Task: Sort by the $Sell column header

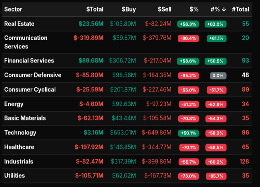Action: point(164,9)
